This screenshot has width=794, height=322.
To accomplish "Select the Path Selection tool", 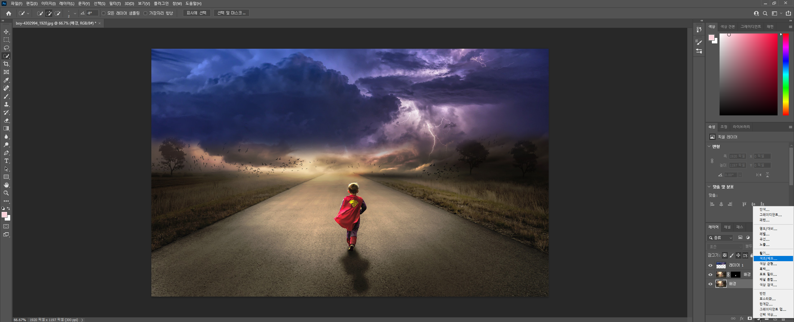I will 6,169.
